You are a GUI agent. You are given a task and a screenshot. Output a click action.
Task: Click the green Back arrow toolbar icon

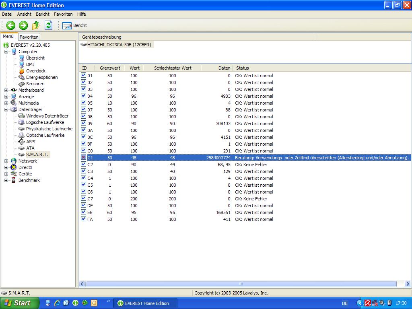point(10,25)
